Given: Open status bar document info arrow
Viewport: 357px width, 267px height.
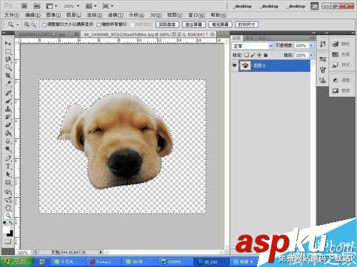Looking at the screenshot, I should [x=101, y=252].
